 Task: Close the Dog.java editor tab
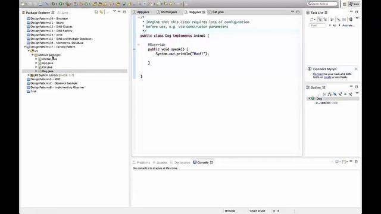[204, 12]
